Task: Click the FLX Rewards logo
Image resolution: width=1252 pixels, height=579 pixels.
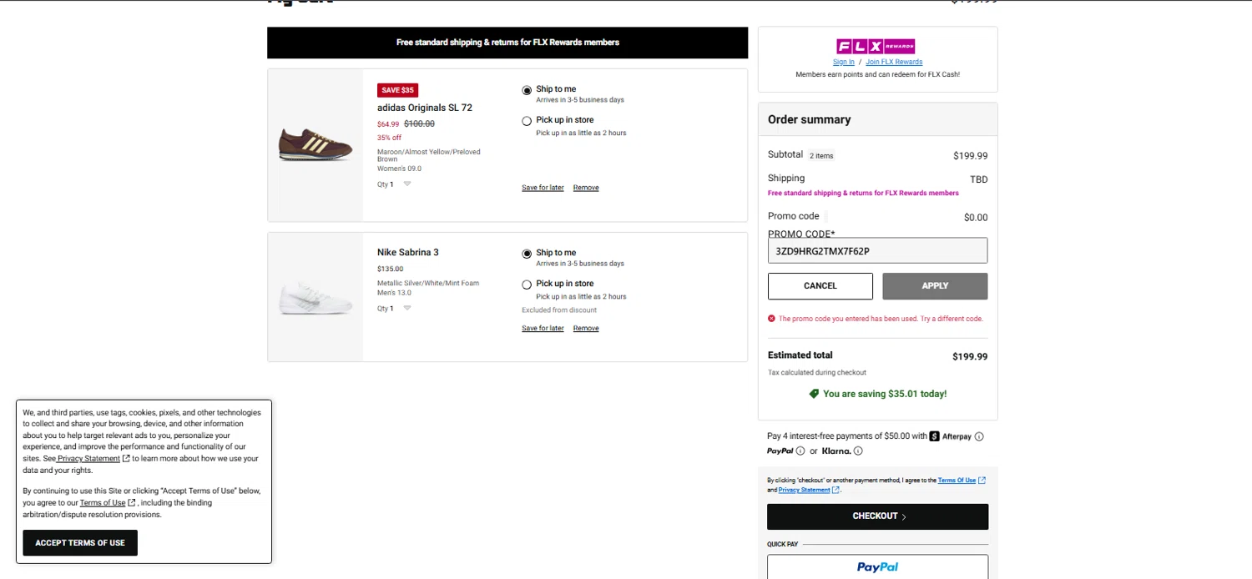Action: click(876, 47)
